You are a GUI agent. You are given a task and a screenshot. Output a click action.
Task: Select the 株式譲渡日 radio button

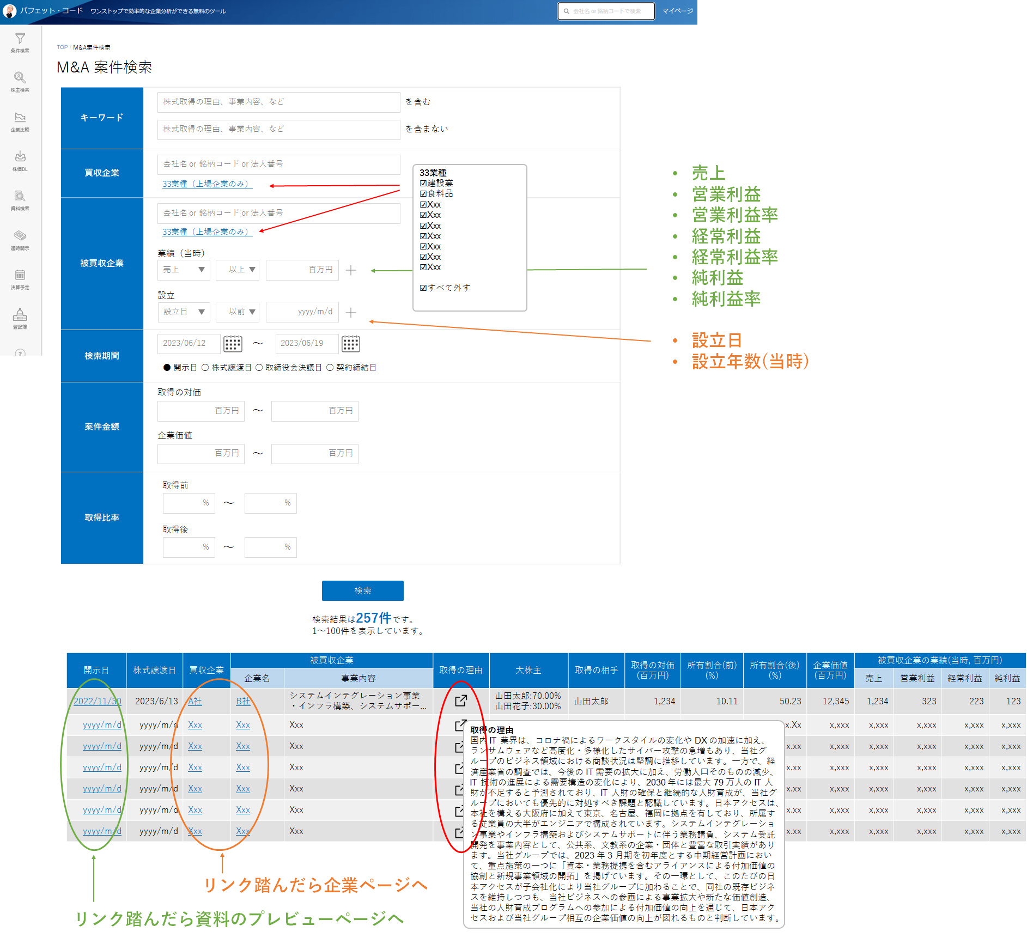pyautogui.click(x=205, y=368)
